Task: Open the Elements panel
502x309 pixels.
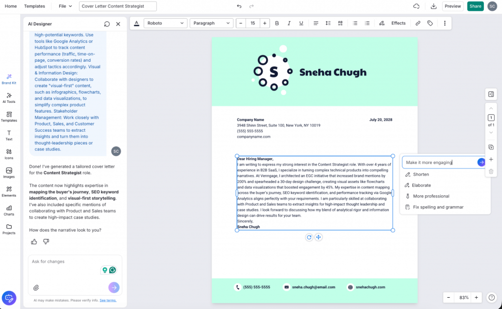Action: 9,191
